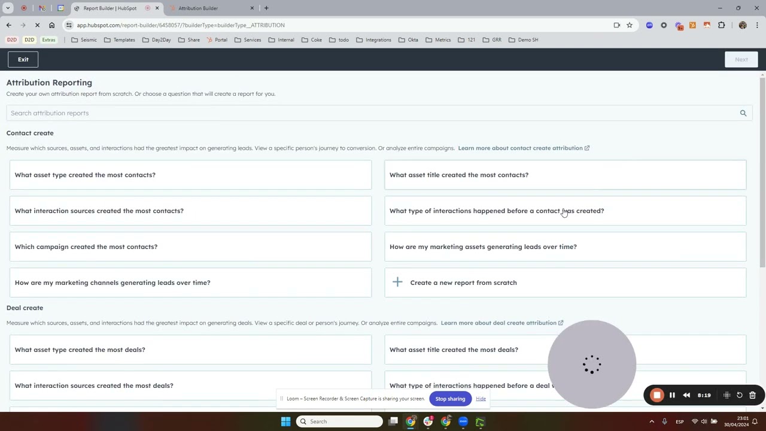Open the Windows Start menu
The height and width of the screenshot is (431, 766).
click(285, 421)
